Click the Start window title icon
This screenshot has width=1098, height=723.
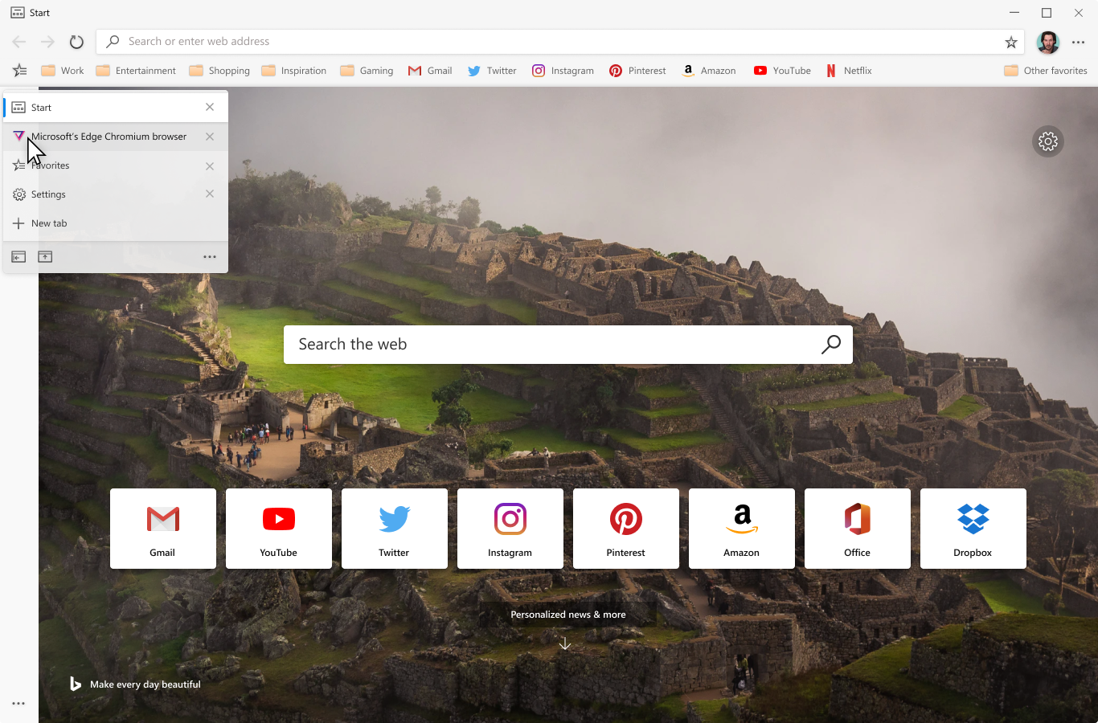click(18, 13)
